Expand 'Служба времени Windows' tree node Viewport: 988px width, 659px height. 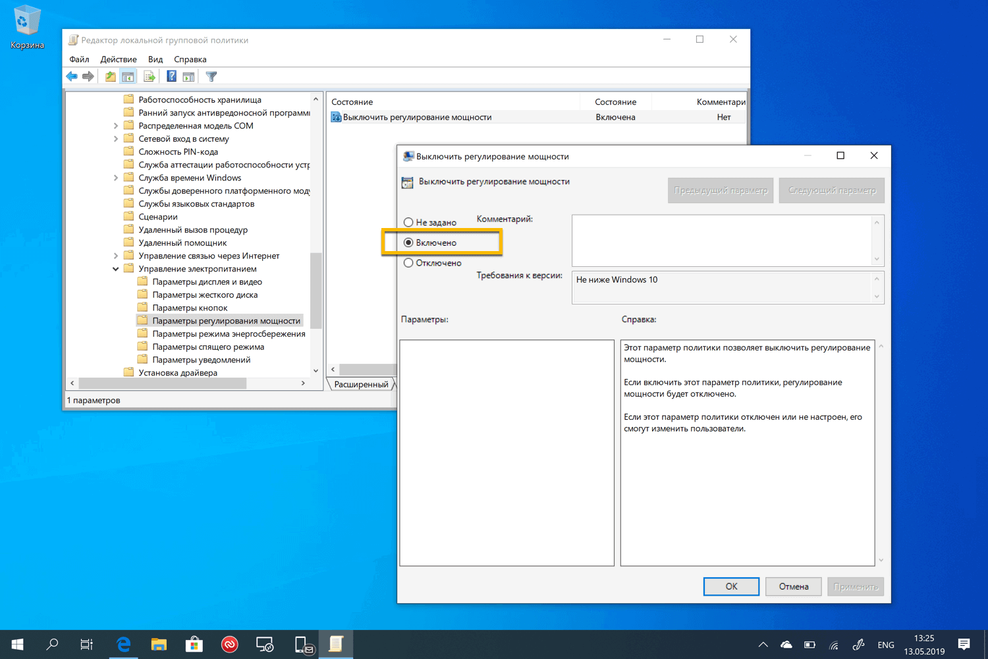(116, 178)
